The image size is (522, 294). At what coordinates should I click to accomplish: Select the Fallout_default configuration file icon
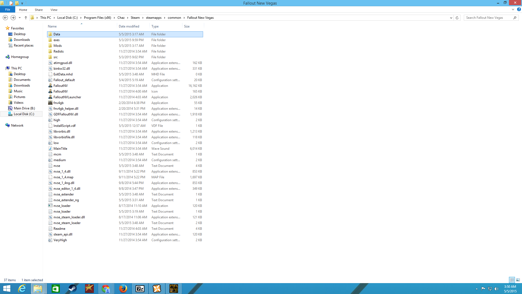(50, 80)
